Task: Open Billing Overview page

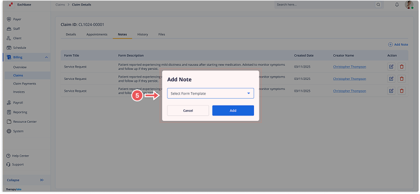Action: pos(20,68)
